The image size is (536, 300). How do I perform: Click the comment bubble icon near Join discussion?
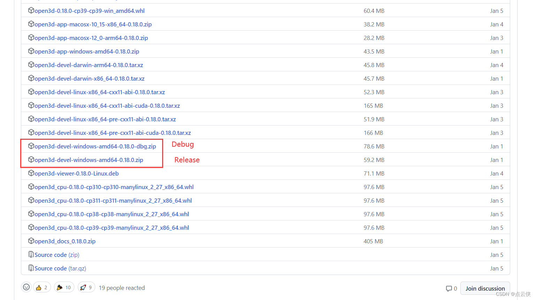point(449,288)
